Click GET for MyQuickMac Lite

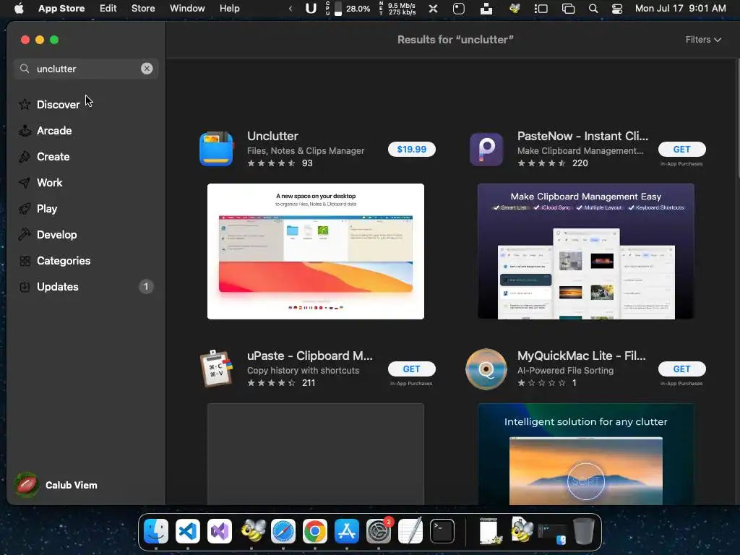click(x=682, y=369)
